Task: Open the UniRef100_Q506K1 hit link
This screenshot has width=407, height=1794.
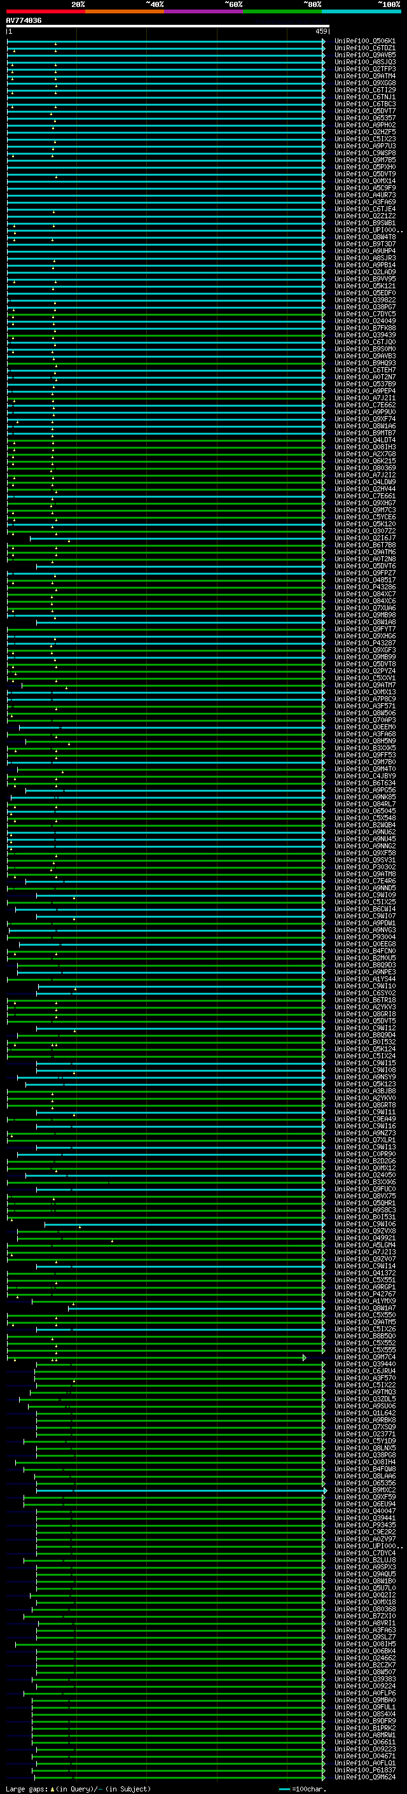Action: pos(364,41)
